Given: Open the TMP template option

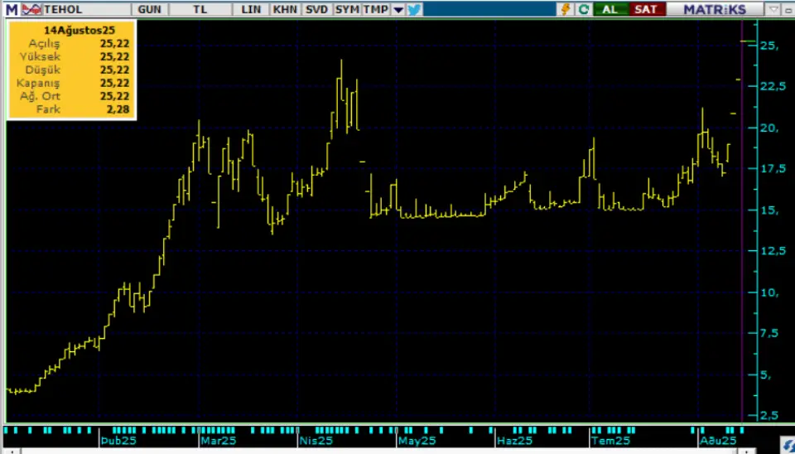Looking at the screenshot, I should pyautogui.click(x=376, y=9).
